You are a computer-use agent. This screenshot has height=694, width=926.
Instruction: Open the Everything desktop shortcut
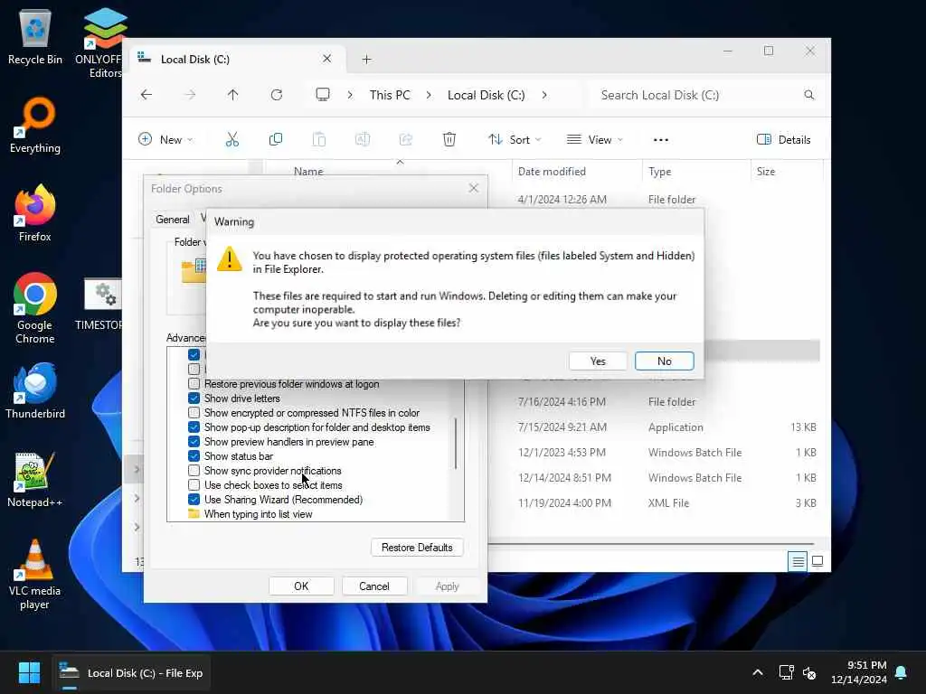point(35,125)
